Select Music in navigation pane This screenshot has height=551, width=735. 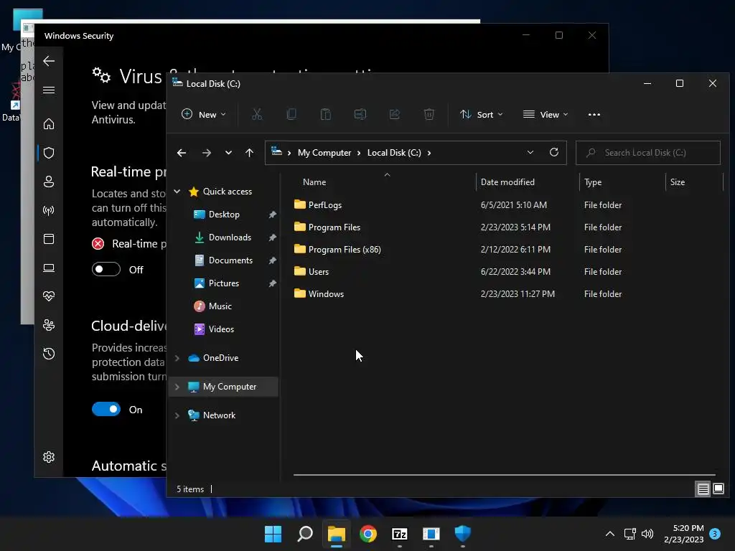[x=220, y=306]
